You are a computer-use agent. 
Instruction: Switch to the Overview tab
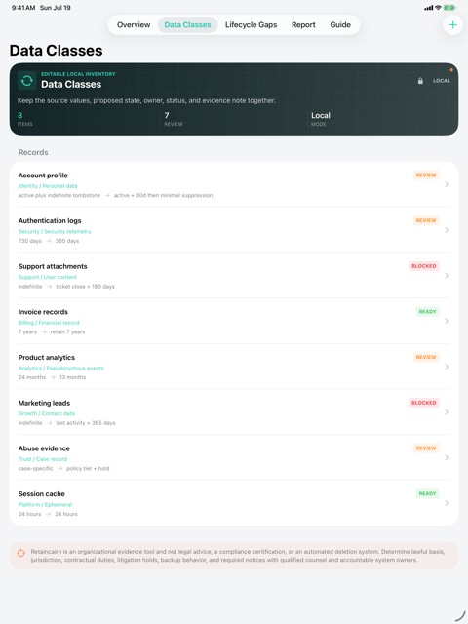(x=134, y=25)
